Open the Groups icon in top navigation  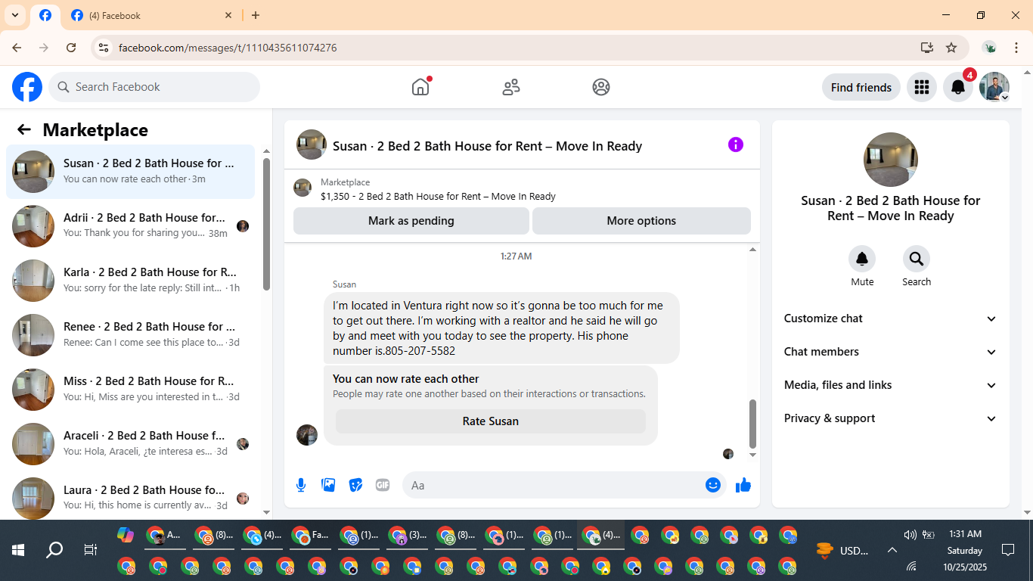click(x=601, y=87)
